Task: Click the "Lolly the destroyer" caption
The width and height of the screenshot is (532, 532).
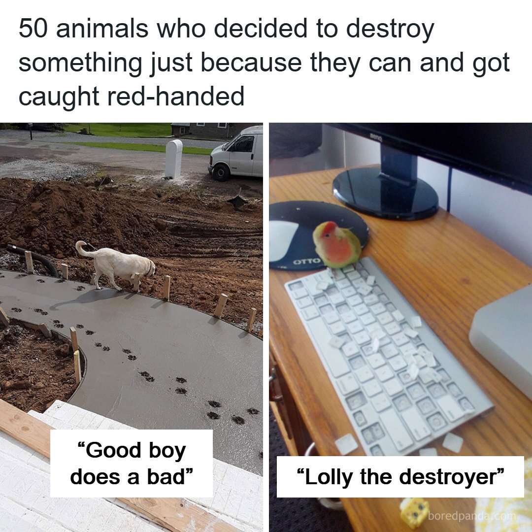Action: [x=400, y=477]
